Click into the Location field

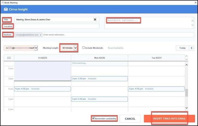57,26
